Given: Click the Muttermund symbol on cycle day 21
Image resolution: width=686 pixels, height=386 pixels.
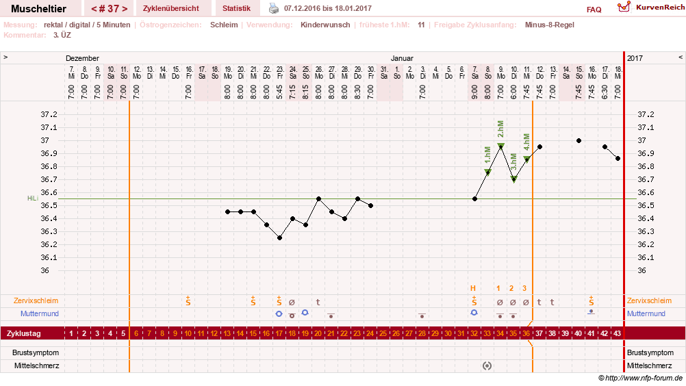Looking at the screenshot, I should pyautogui.click(x=331, y=316).
